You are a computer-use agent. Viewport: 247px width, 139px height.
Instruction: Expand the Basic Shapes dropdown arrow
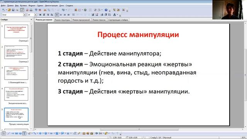coord(43,133)
